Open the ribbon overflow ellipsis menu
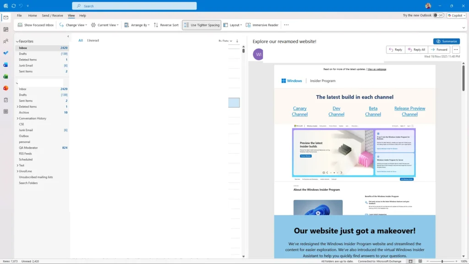Viewport: 469px width, 264px height. (286, 25)
